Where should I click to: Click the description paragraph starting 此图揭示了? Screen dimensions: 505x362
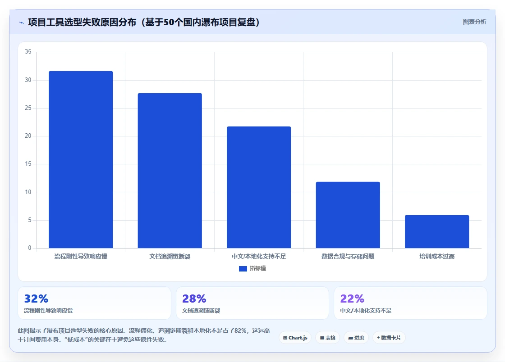coord(144,335)
